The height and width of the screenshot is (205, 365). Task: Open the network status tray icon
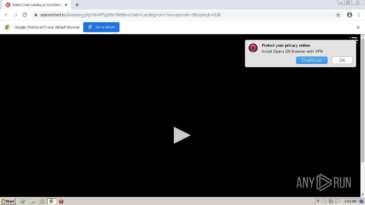tap(331, 201)
